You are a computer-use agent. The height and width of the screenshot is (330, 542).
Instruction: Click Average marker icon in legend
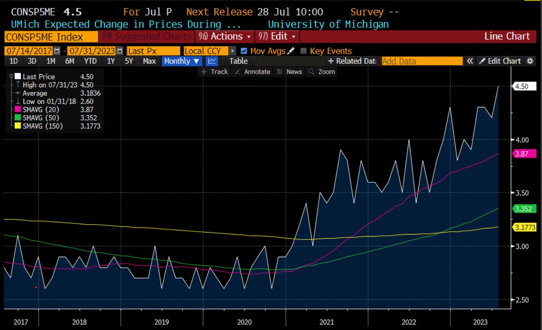[17, 93]
